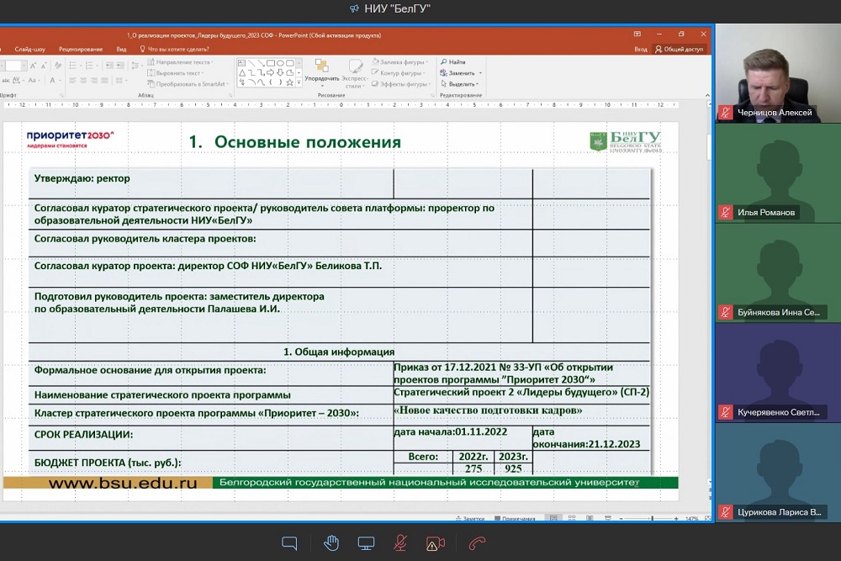841x561 pixels.
Task: Align paragraph text right
Action: 94,81
